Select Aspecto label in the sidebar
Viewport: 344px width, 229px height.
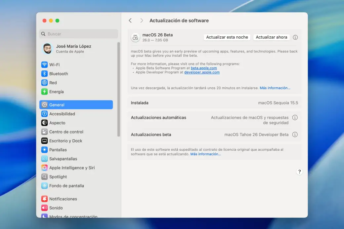(57, 123)
